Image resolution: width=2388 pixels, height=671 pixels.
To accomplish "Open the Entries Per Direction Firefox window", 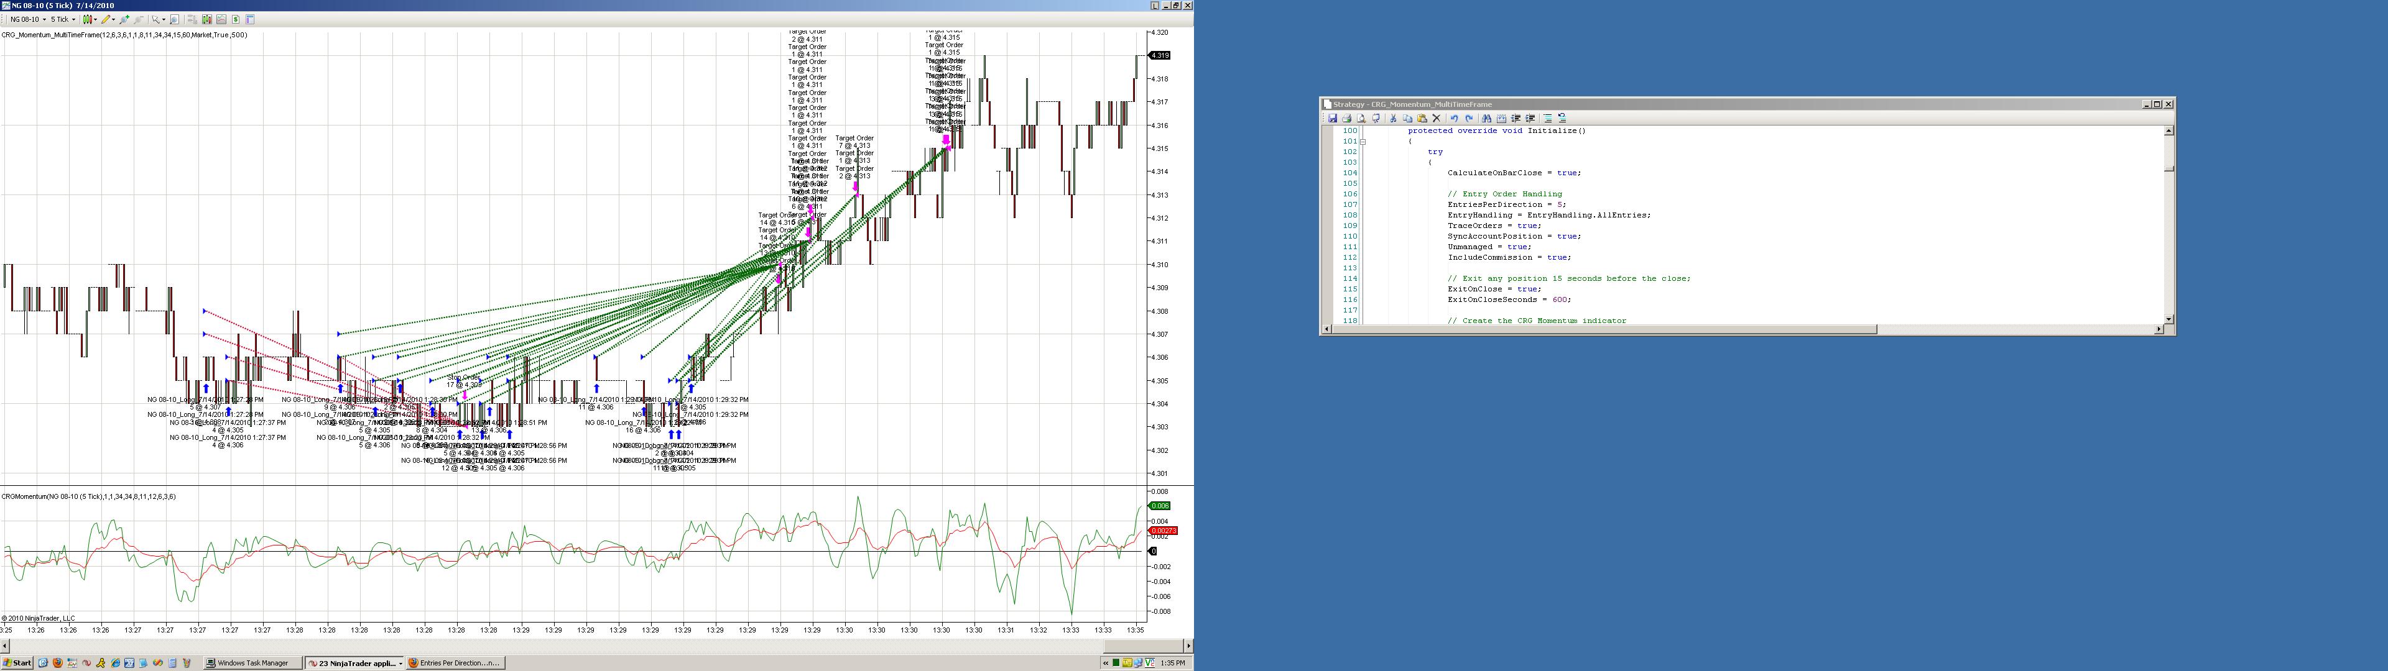I will tap(454, 663).
